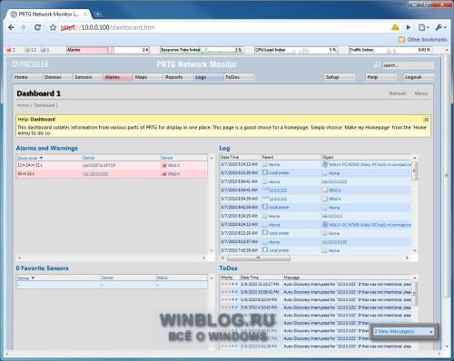Click the Alarms gauge in the top status bar
Screen dimensions: 454x361
(108, 50)
